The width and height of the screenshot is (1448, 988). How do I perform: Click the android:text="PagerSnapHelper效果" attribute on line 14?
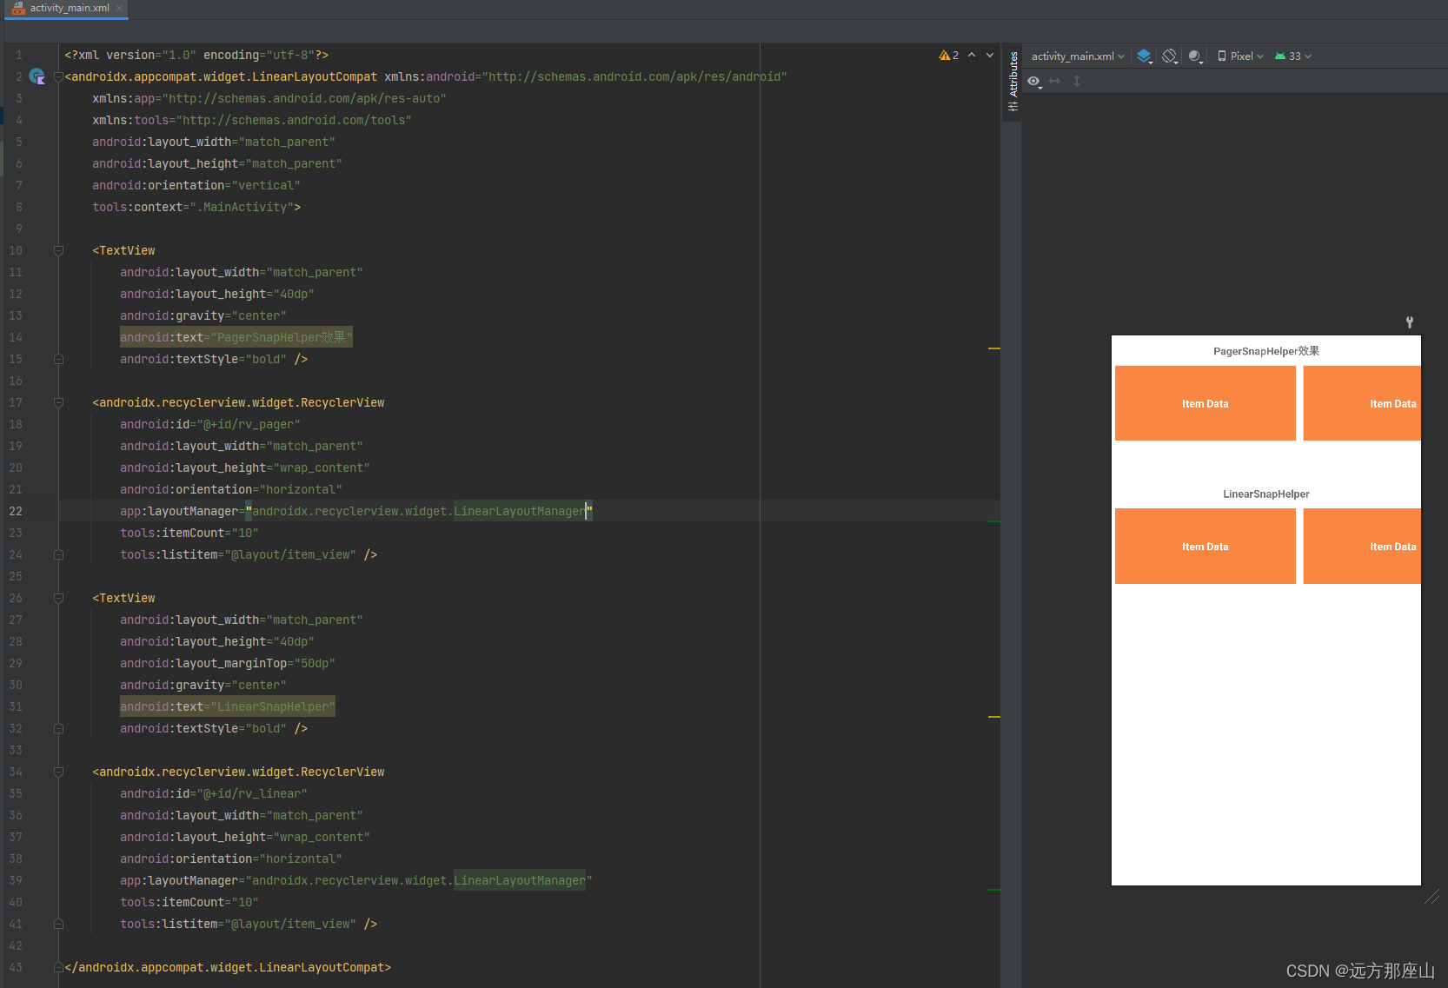click(236, 337)
